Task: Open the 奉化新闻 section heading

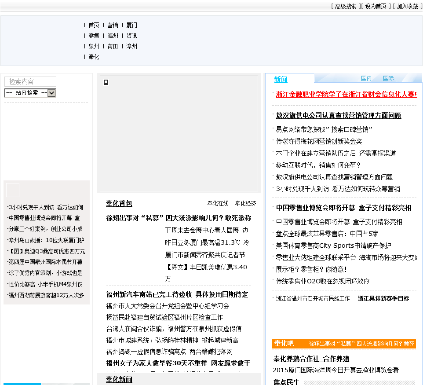Action: coord(119,380)
